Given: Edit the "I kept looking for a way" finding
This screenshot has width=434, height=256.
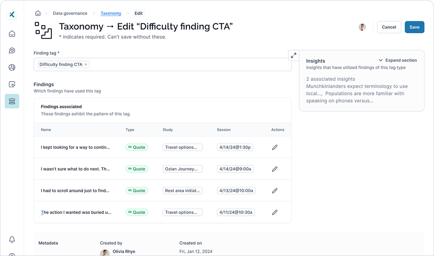Looking at the screenshot, I should [x=274, y=147].
